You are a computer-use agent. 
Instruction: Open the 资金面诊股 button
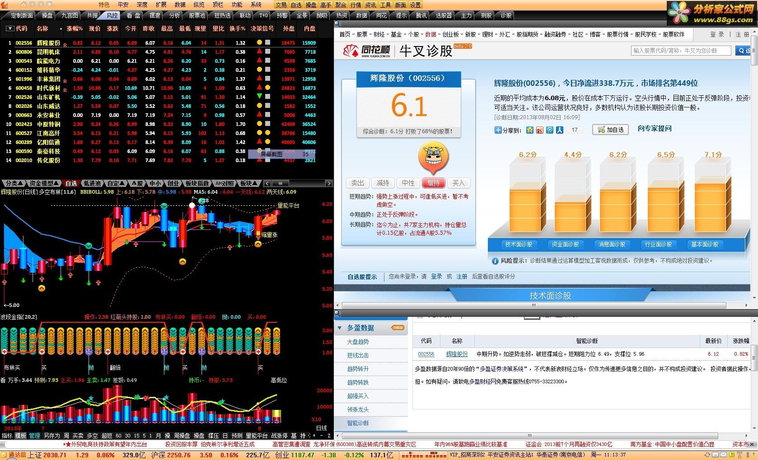tap(565, 245)
